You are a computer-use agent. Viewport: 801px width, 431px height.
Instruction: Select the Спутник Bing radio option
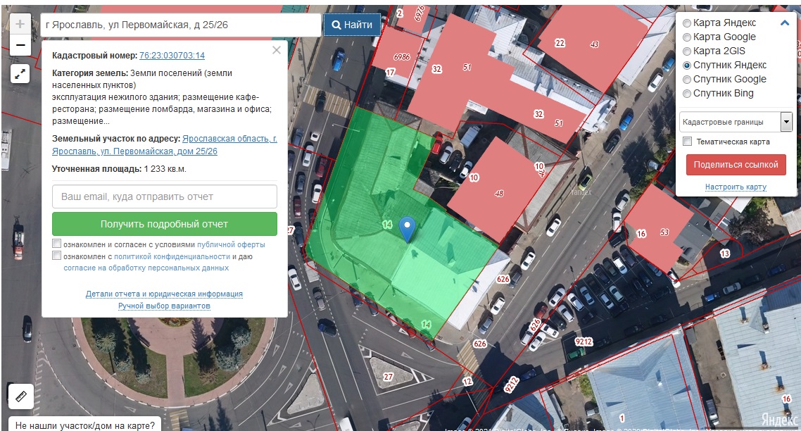[x=687, y=94]
